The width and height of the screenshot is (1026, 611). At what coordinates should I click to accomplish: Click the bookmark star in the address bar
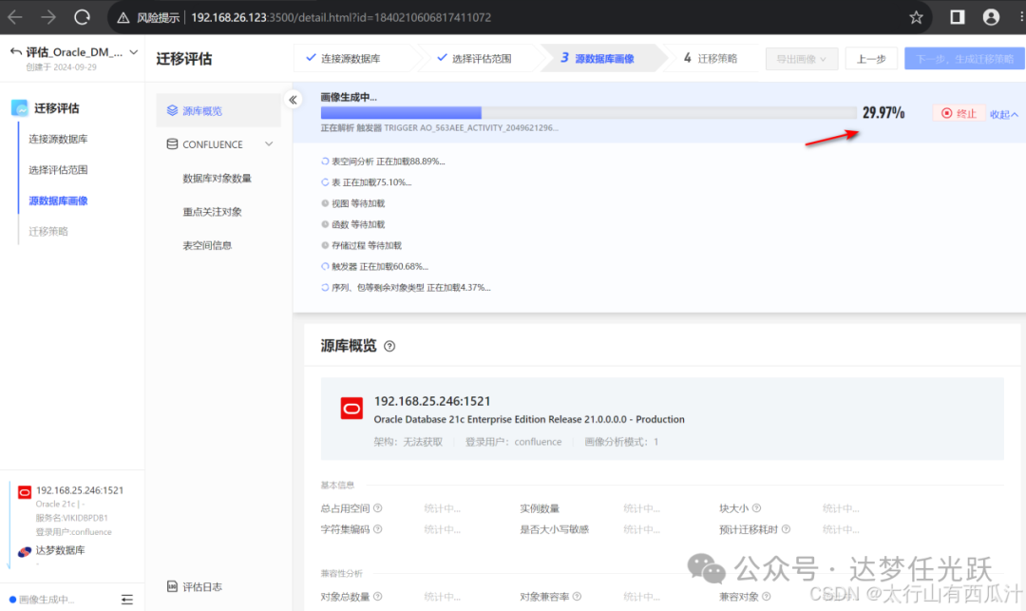point(915,17)
